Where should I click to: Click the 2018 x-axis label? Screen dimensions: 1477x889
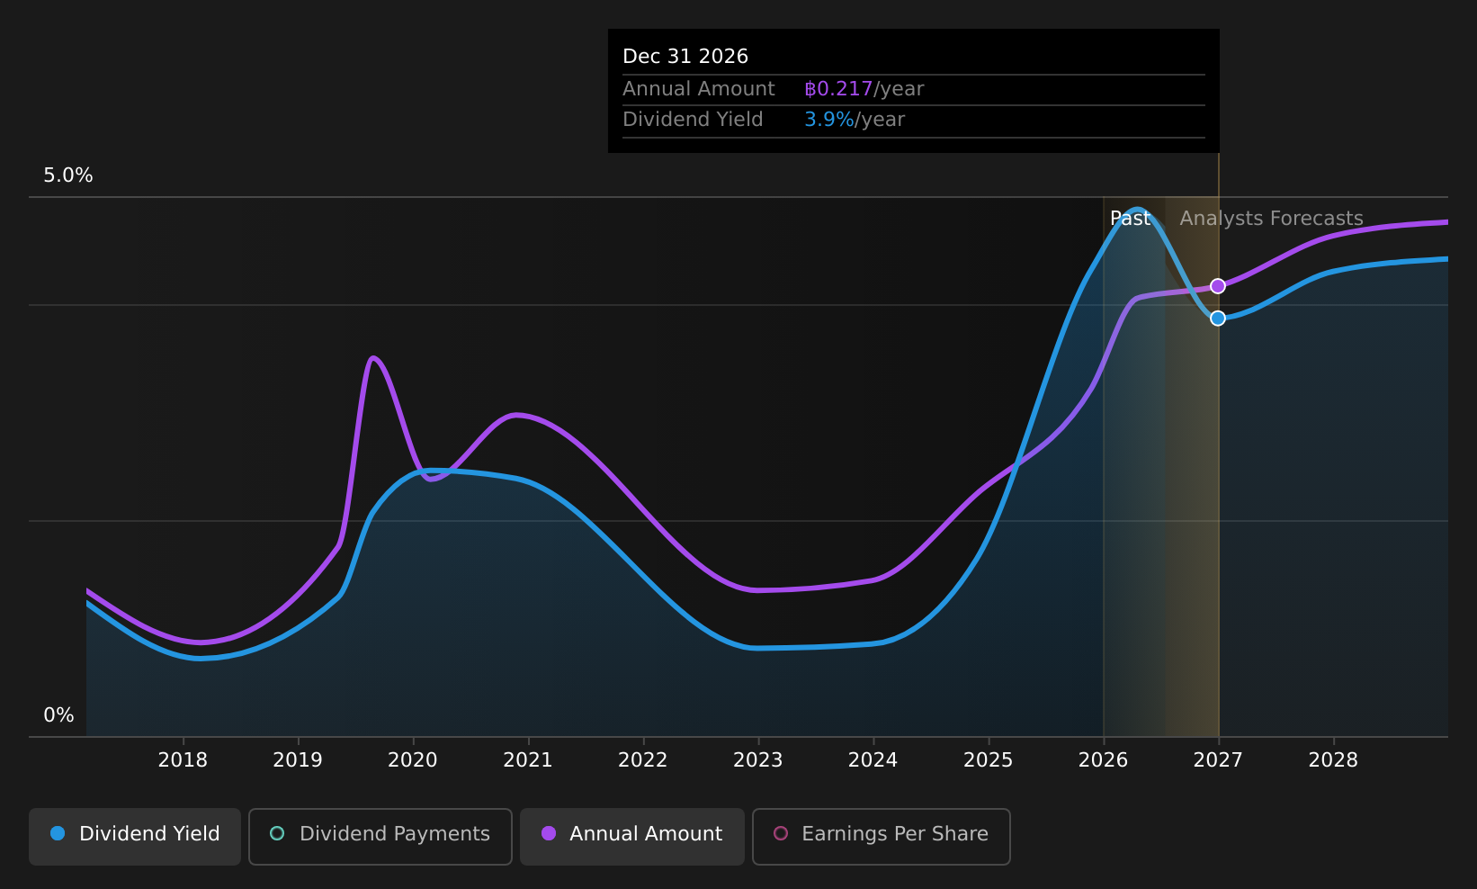(183, 760)
